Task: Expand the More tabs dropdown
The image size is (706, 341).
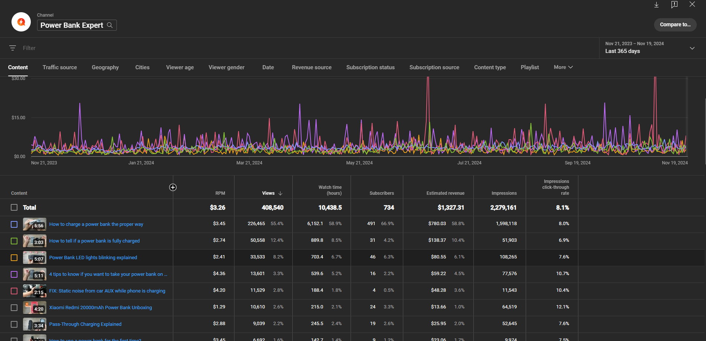Action: click(x=563, y=67)
